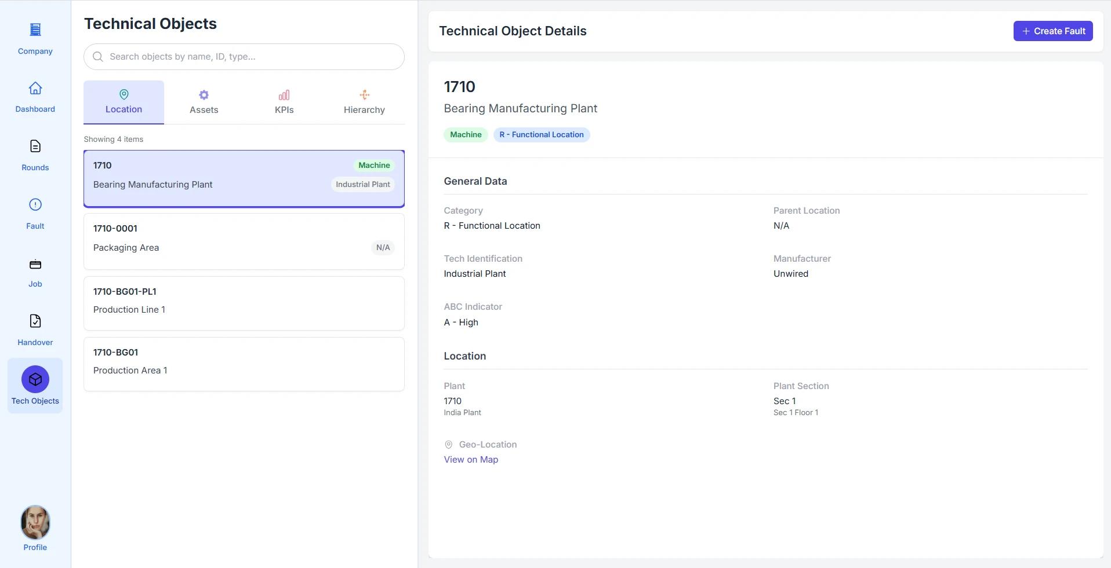Open Rounds from the sidebar
Viewport: 1111px width, 568px height.
click(35, 146)
